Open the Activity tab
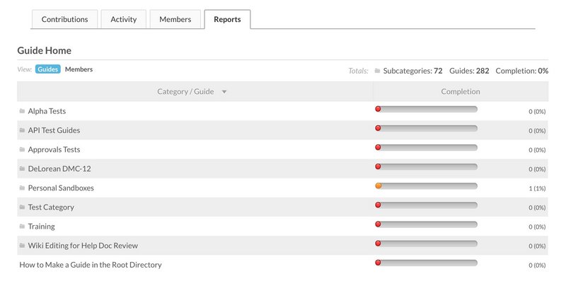Image resolution: width=566 pixels, height=291 pixels. (x=124, y=19)
